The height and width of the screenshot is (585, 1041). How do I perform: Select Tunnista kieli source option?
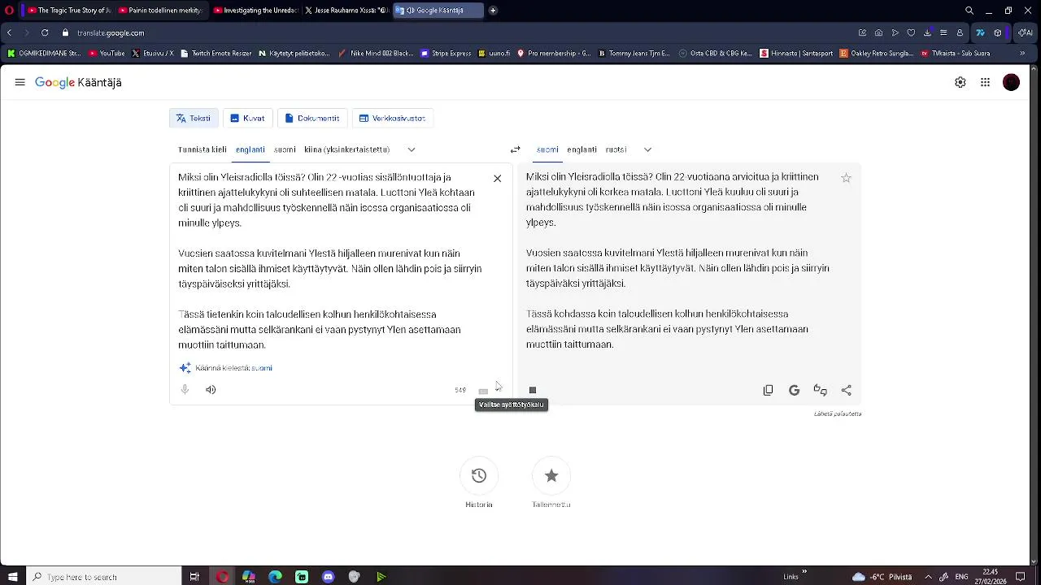point(203,149)
